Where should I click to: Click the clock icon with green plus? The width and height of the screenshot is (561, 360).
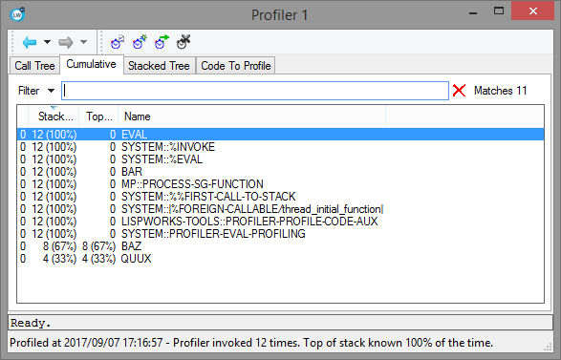click(140, 42)
